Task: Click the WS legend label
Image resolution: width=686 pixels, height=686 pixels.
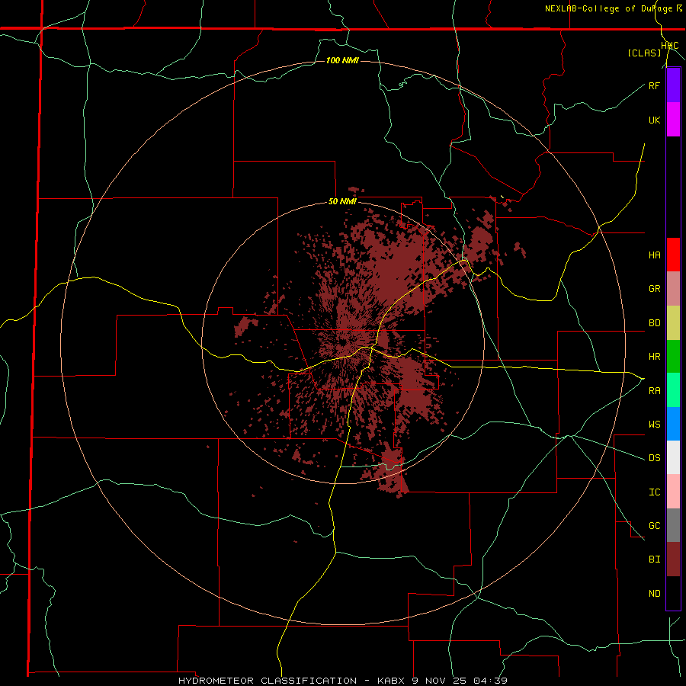Action: (654, 425)
